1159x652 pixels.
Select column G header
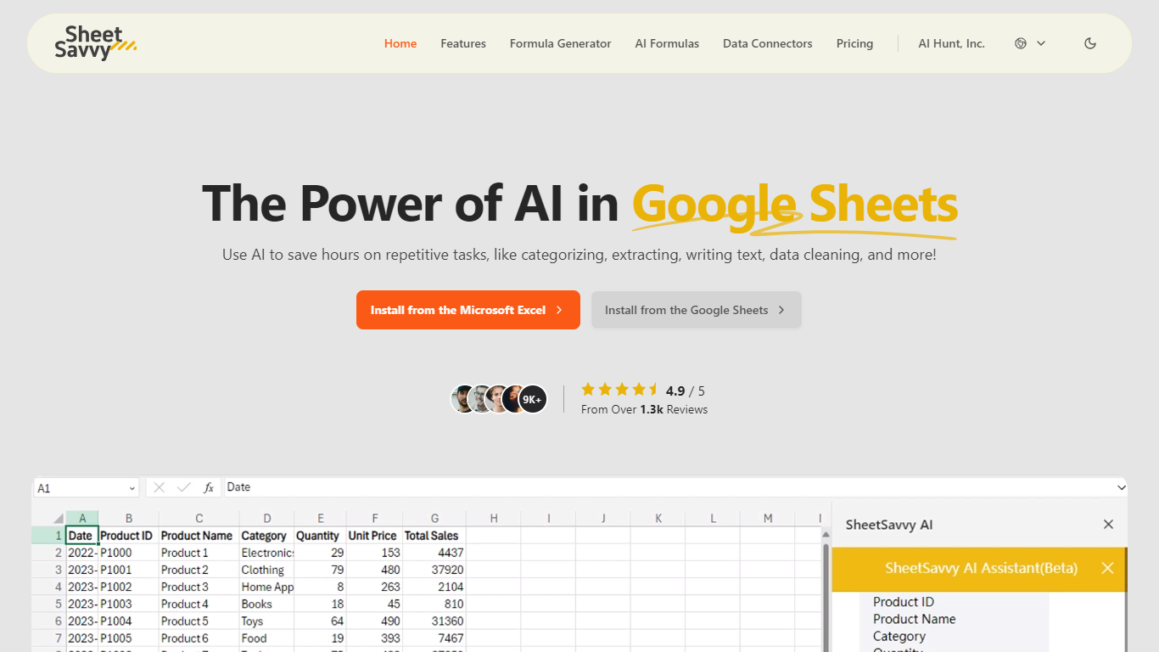coord(434,519)
